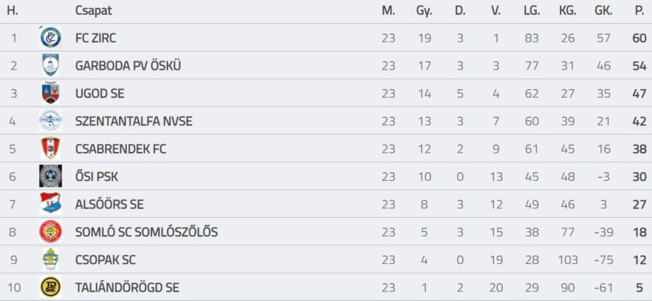
Task: Click the Garboda PV Öskü team logo
Action: point(51,65)
